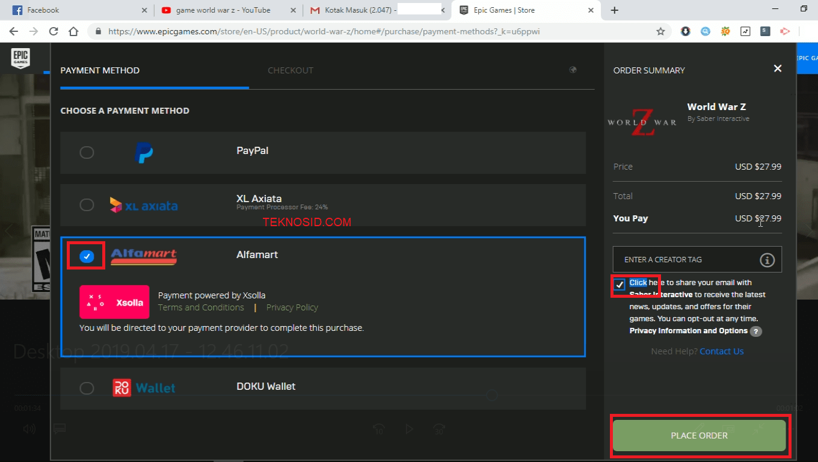
Task: Open the download-arrow extension icon
Action: [x=686, y=31]
